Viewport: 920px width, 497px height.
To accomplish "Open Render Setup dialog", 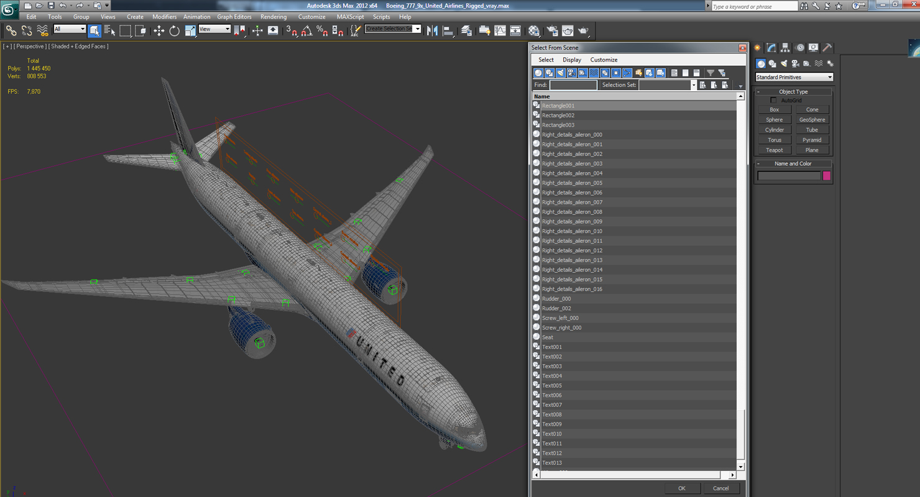I will [552, 30].
